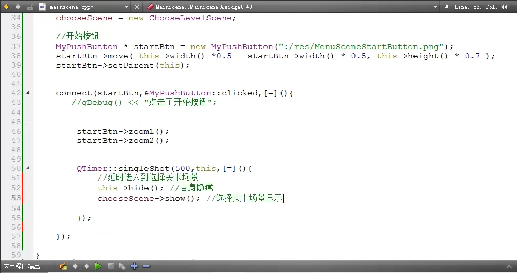Click the 500 delay value in singleShot

[x=183, y=169]
